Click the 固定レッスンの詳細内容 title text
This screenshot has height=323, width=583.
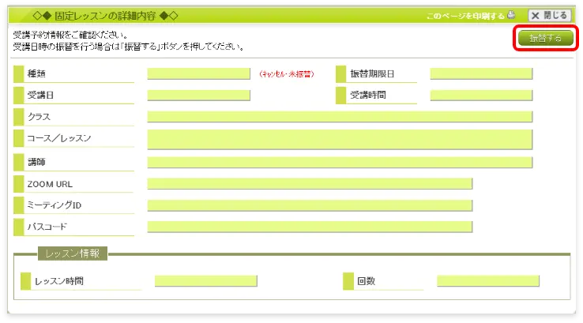point(105,16)
